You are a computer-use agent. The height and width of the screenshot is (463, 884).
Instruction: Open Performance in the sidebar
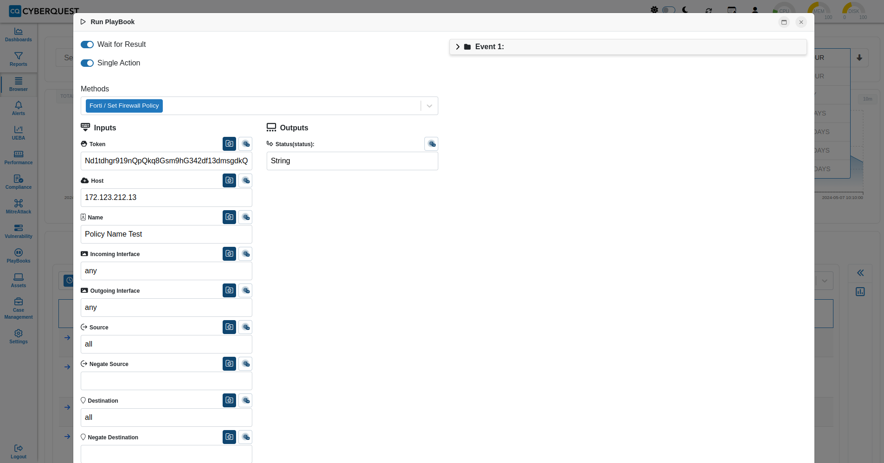click(19, 158)
